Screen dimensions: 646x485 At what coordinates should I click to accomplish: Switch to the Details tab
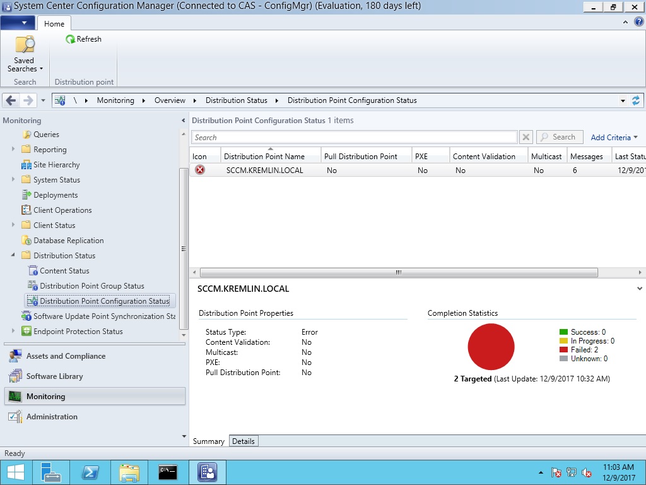pyautogui.click(x=244, y=441)
